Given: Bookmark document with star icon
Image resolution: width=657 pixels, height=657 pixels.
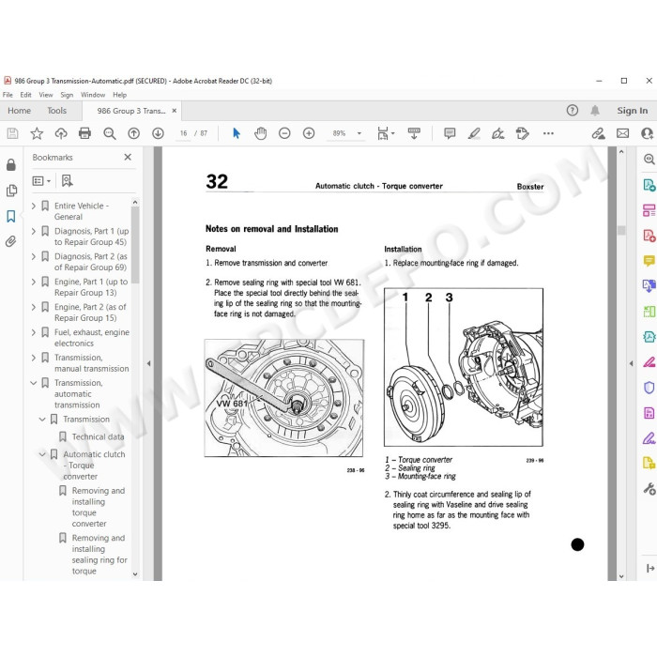Looking at the screenshot, I should tap(37, 133).
